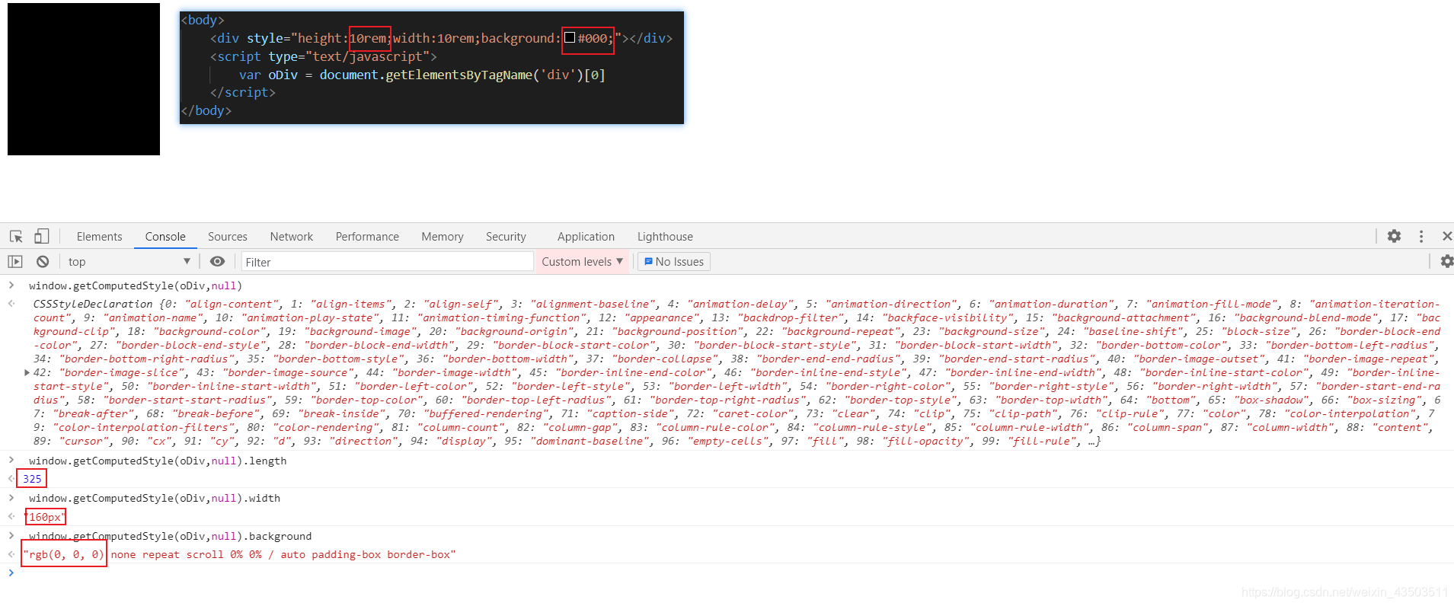Screen dimensions: 1454x606
Task: Activate the inspect element picker icon
Action: click(16, 237)
